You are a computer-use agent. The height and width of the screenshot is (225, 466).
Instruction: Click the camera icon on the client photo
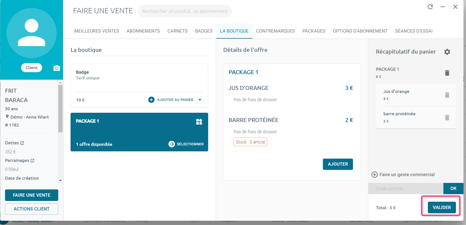(57, 68)
